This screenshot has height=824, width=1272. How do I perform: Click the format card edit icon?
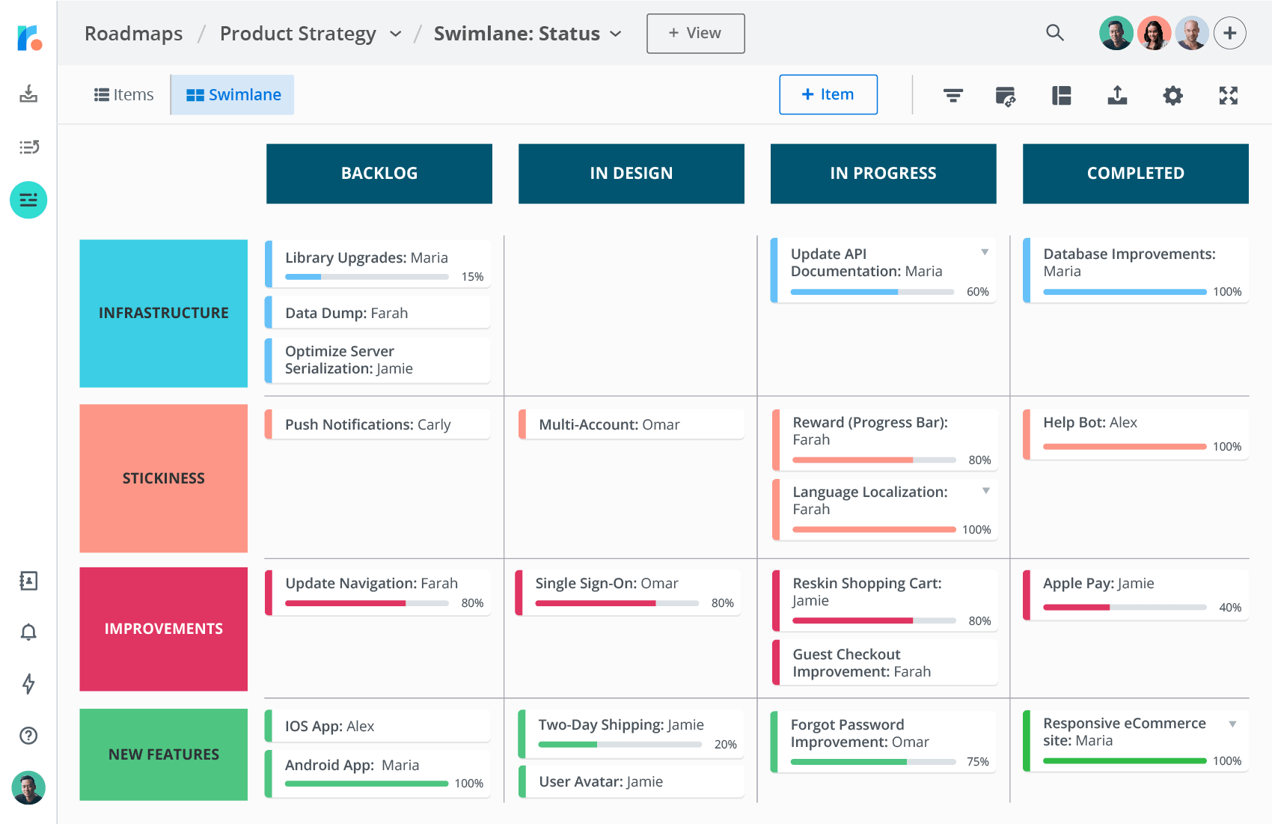pyautogui.click(x=1006, y=95)
